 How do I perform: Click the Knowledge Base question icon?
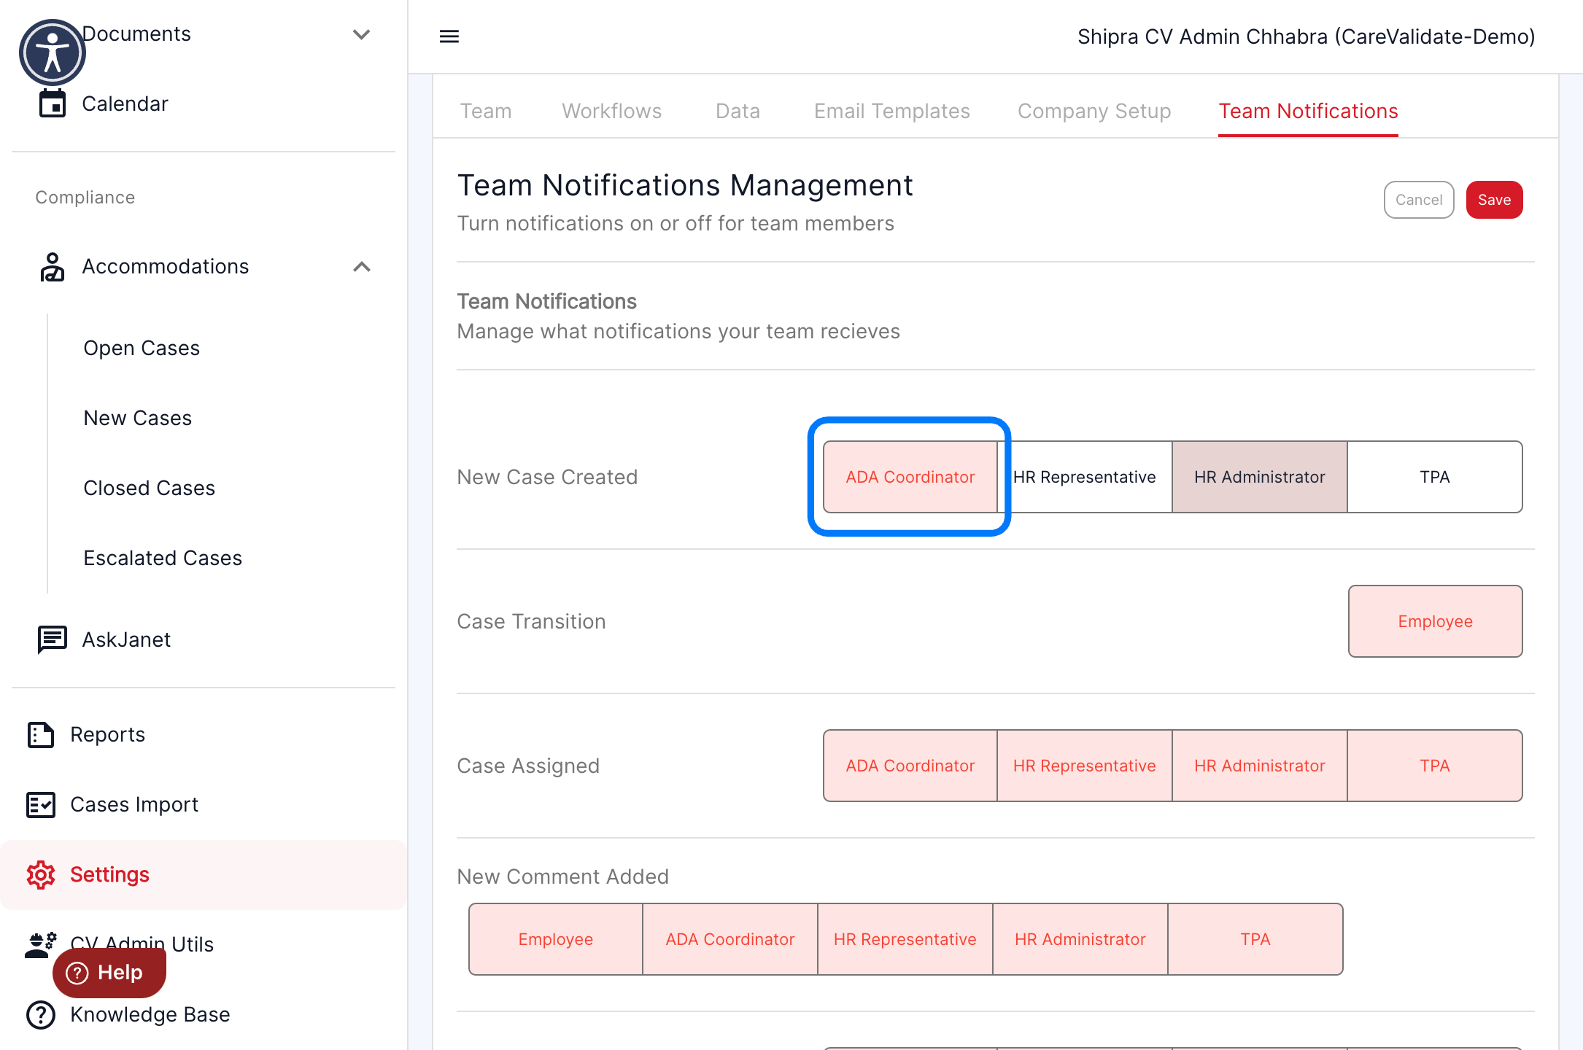tap(41, 1014)
